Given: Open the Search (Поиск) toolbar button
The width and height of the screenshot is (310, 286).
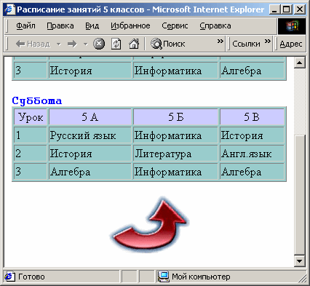Looking at the screenshot, I should point(168,44).
